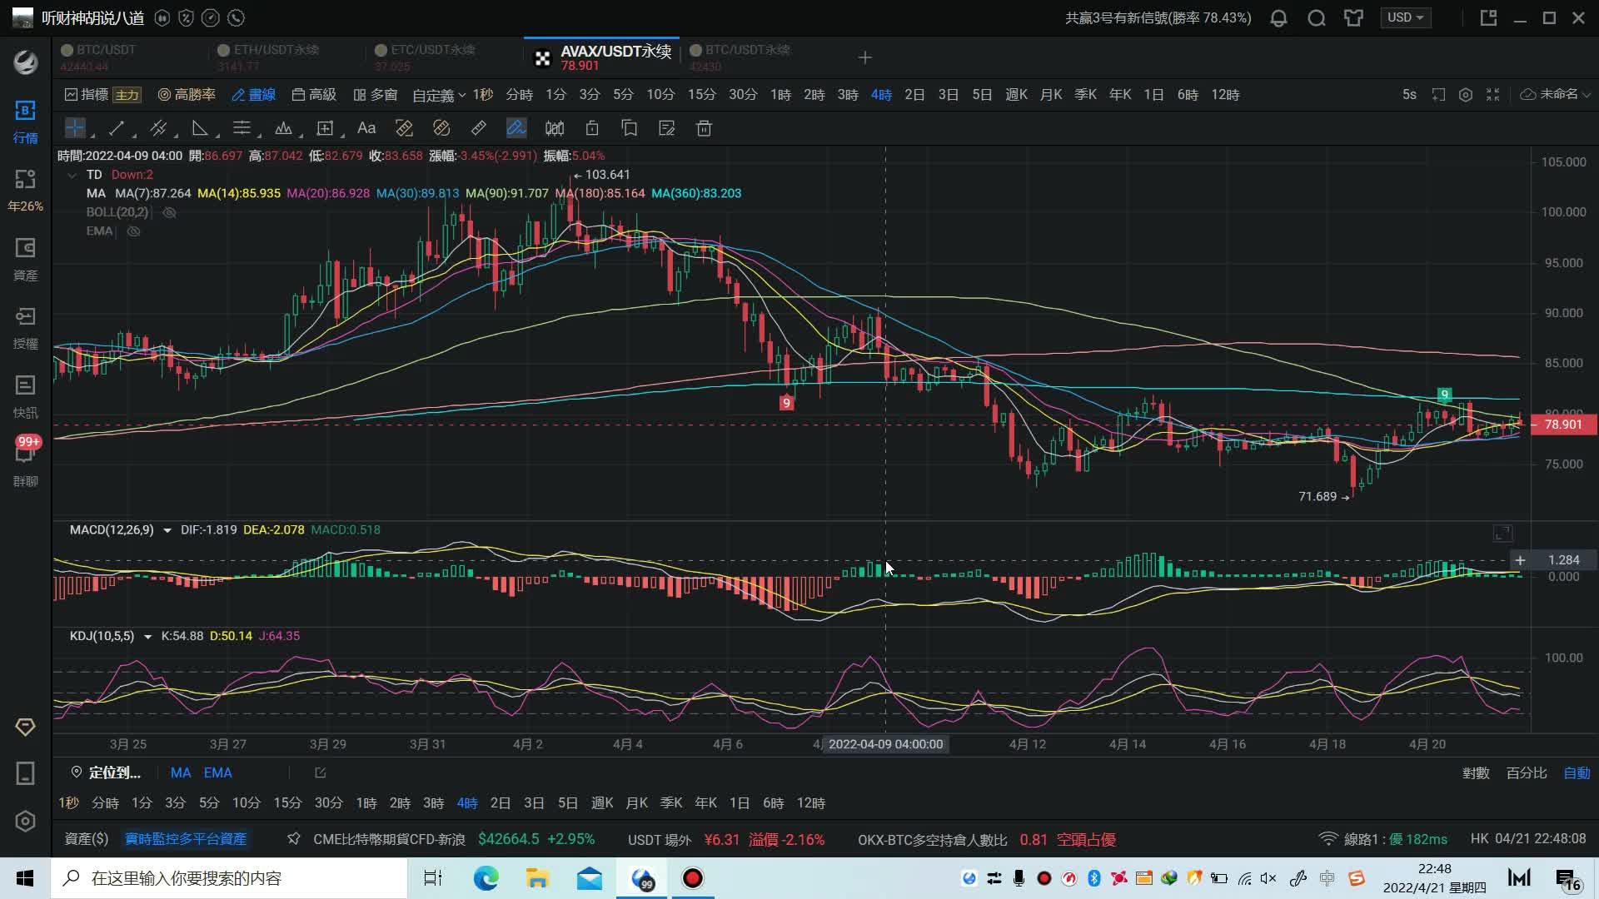Image resolution: width=1599 pixels, height=899 pixels.
Task: Switch to 對數 logarithmic scale
Action: (x=1476, y=773)
